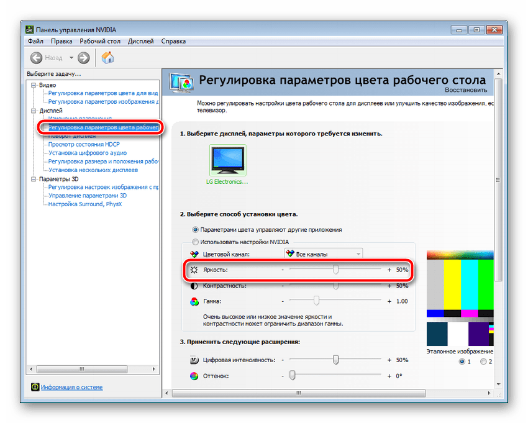The image size is (528, 423).
Task: Collapse the 'Параметры 3D' tree section
Action: pos(34,179)
